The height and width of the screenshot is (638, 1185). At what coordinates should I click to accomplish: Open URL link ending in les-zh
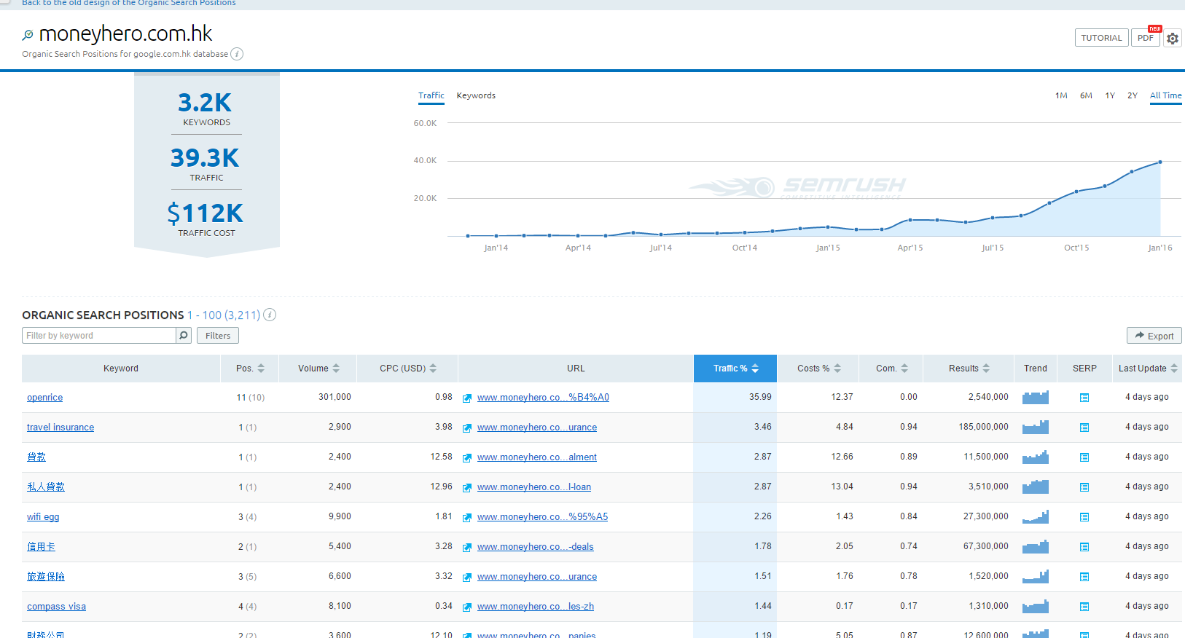(536, 607)
